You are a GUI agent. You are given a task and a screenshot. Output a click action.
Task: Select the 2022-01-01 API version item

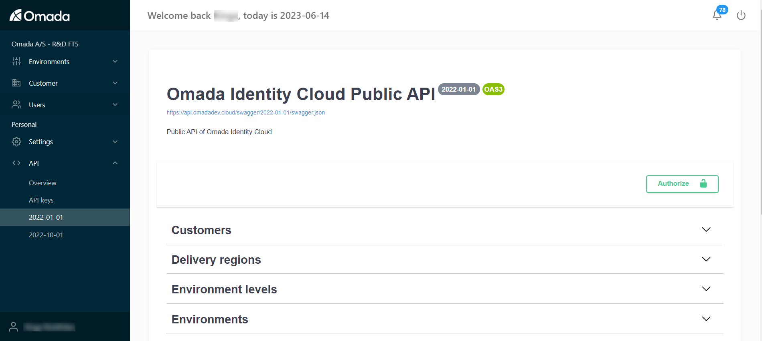(65, 217)
